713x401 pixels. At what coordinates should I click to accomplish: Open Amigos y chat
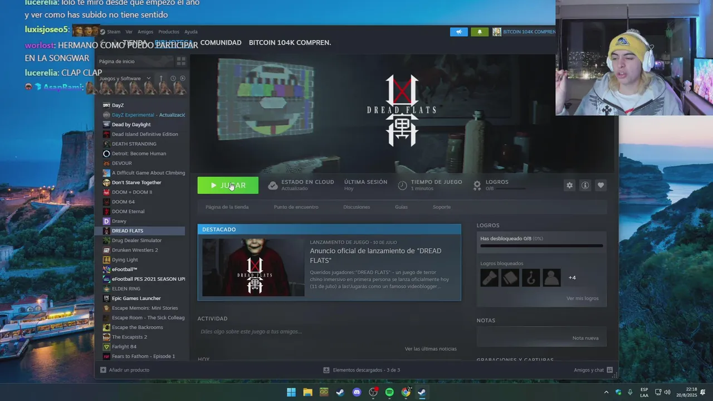(x=593, y=370)
